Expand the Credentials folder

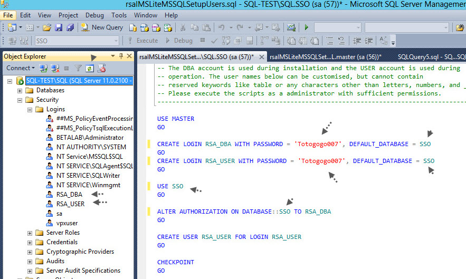[30, 243]
